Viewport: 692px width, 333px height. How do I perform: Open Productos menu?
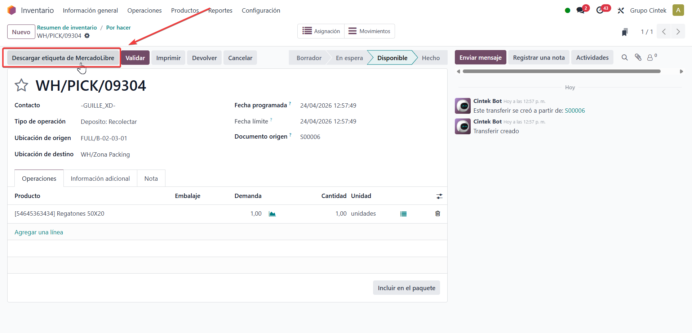[185, 10]
